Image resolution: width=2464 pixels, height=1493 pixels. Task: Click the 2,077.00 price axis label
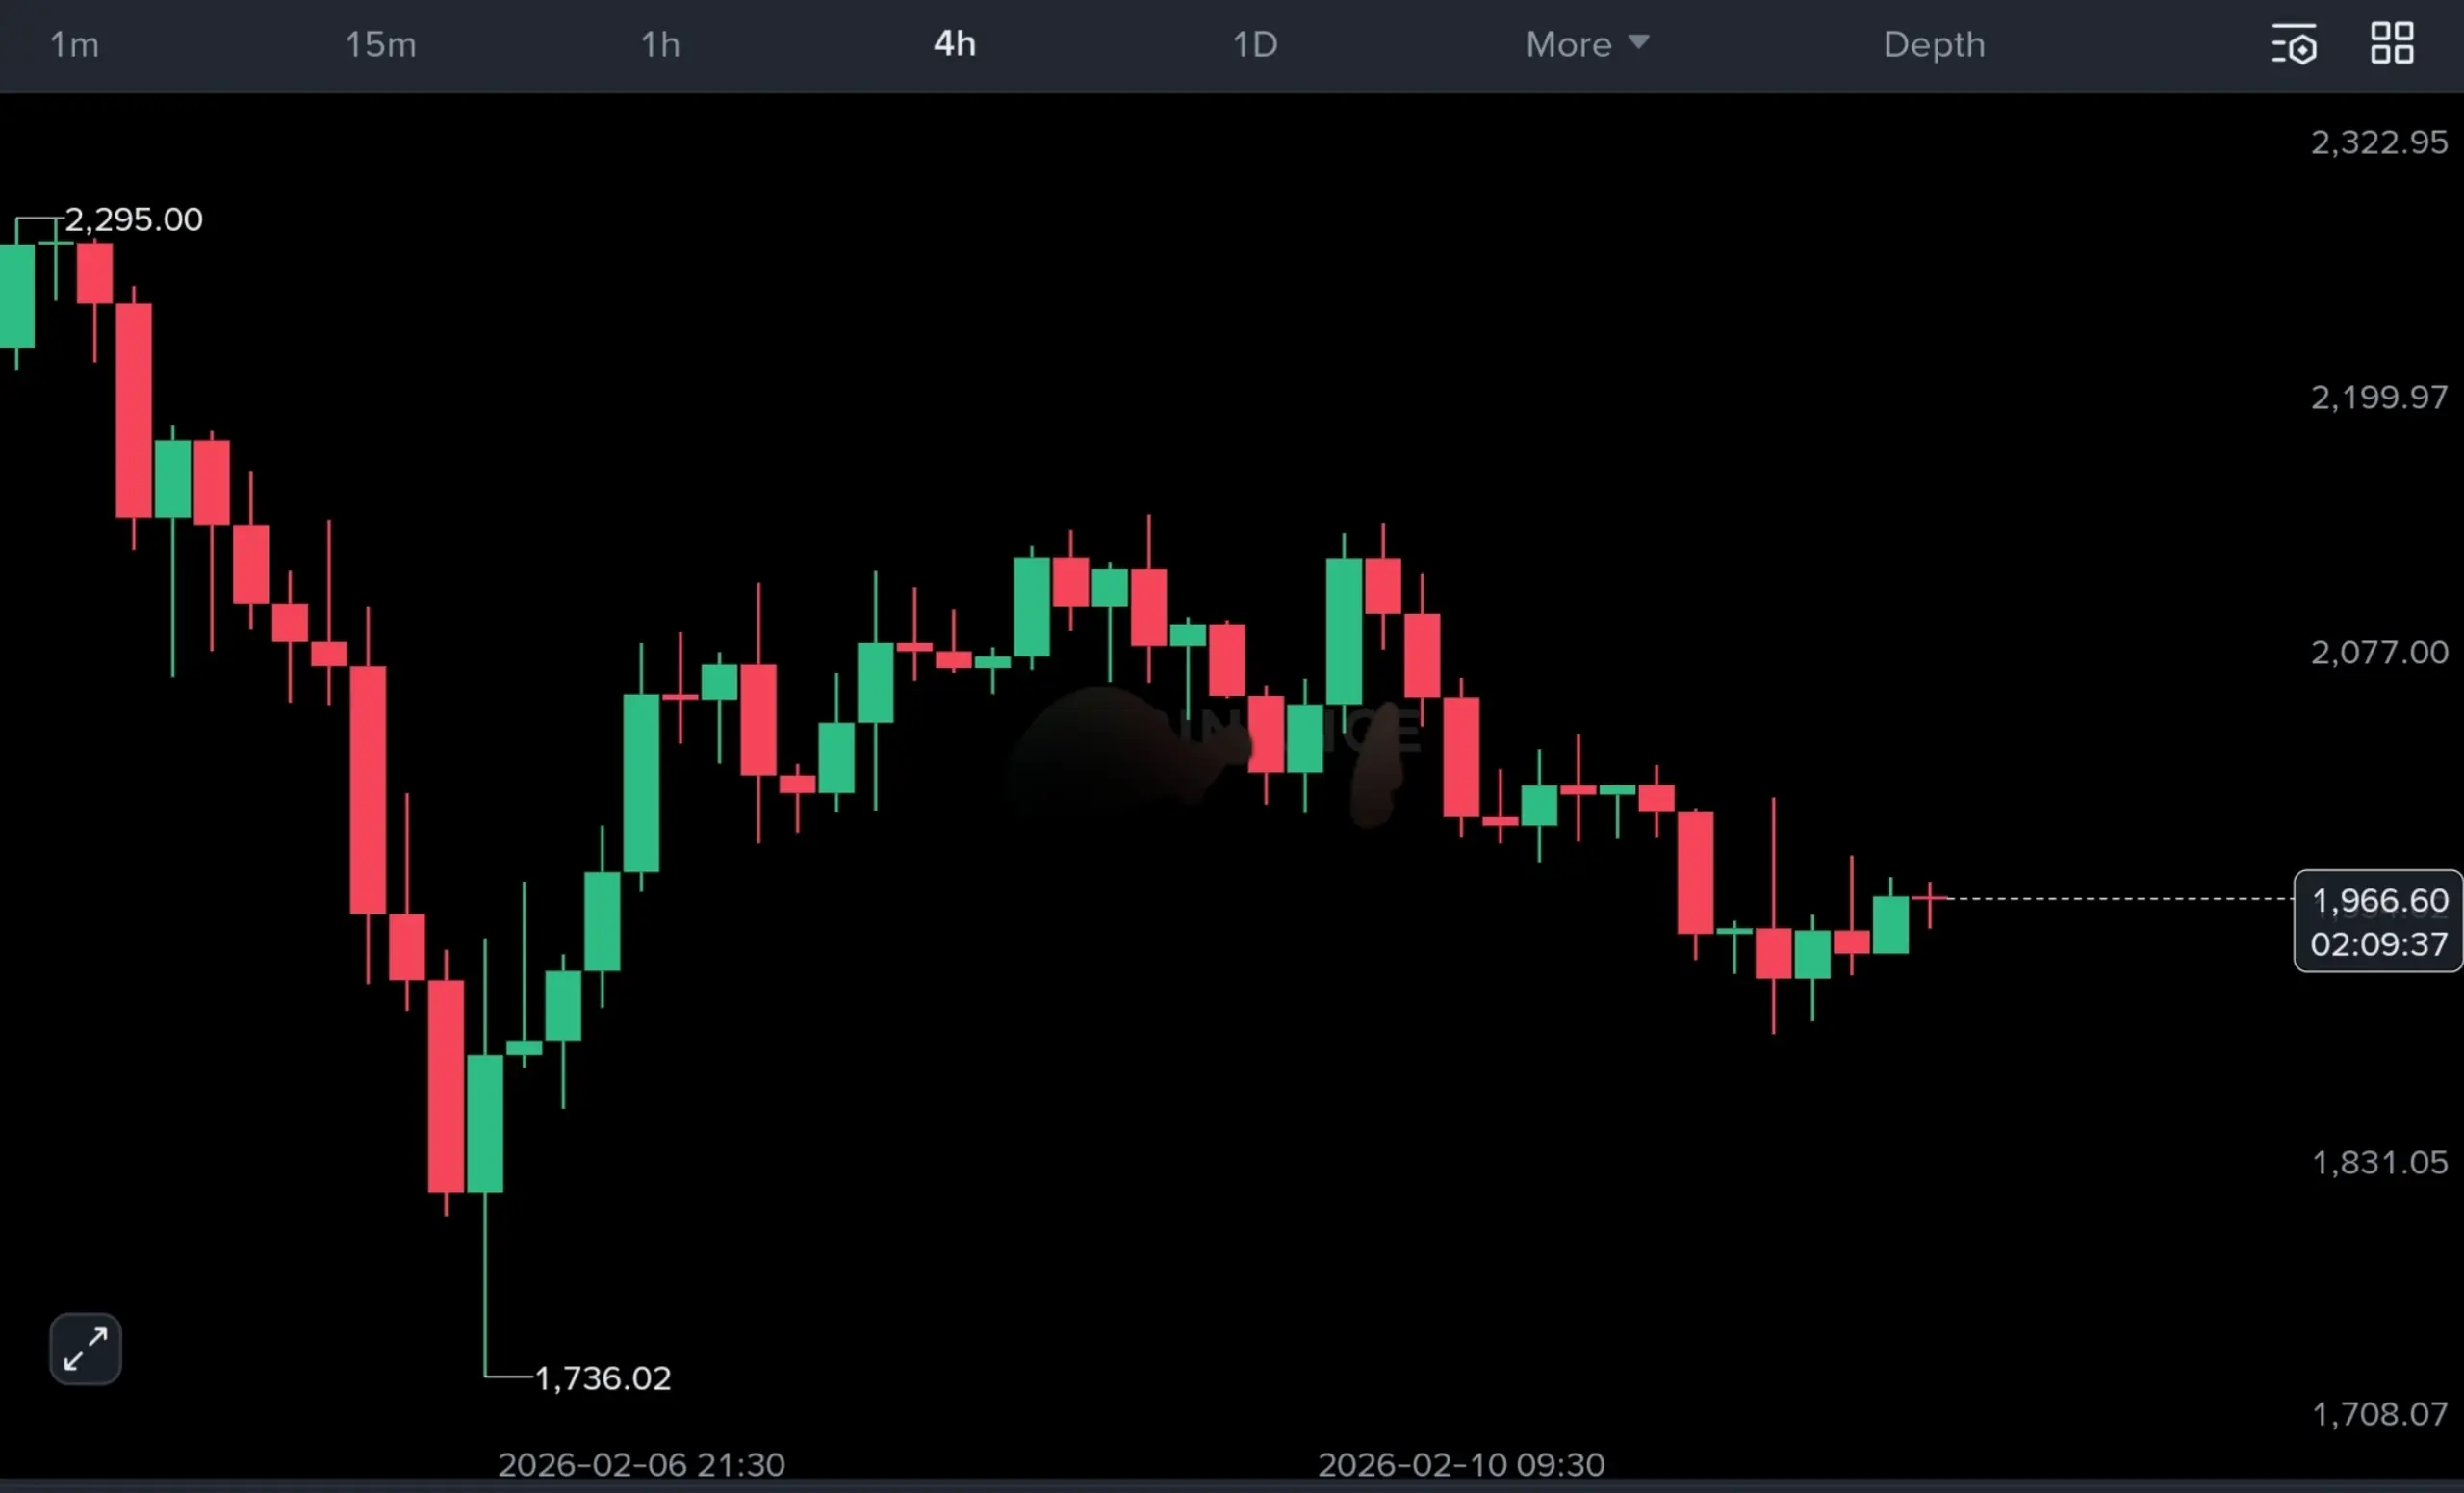coord(2379,653)
